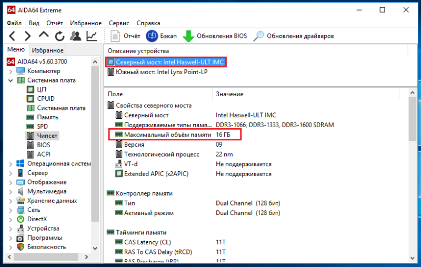Click the Refresh icon in toolbar

point(59,36)
